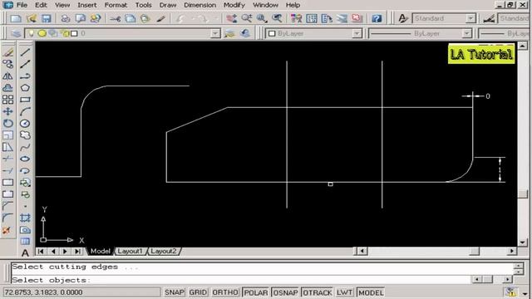Select the Rectangle draw tool
532x299 pixels.
pos(25,100)
